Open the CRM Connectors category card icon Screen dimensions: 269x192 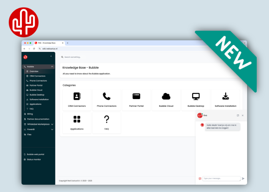point(77,96)
